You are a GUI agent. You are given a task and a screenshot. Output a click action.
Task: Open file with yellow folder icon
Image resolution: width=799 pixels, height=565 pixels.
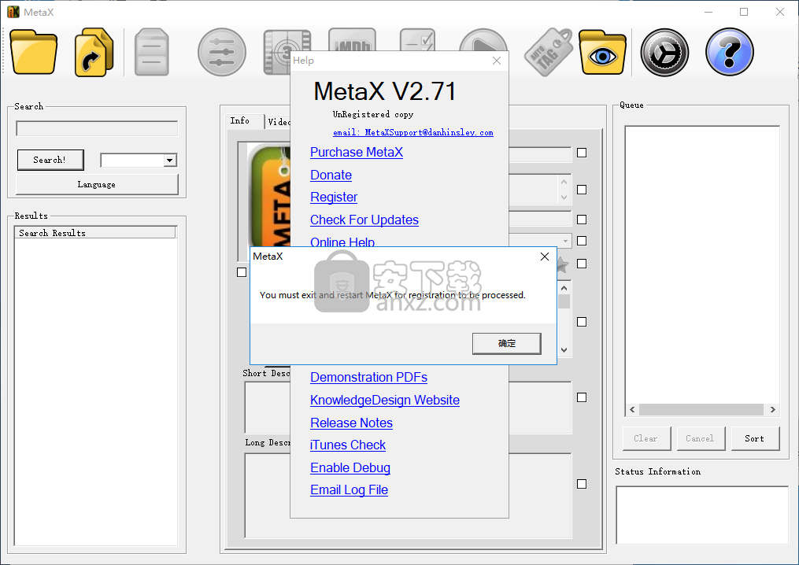click(33, 53)
